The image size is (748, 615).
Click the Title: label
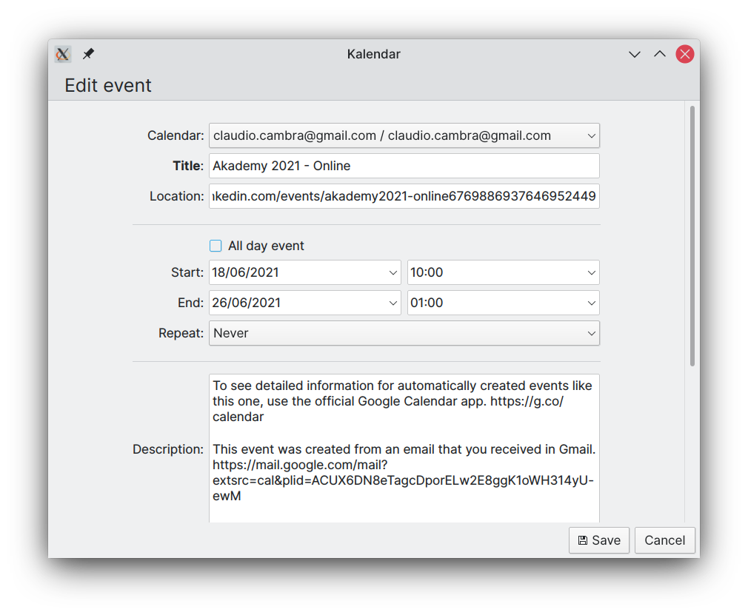pyautogui.click(x=188, y=166)
